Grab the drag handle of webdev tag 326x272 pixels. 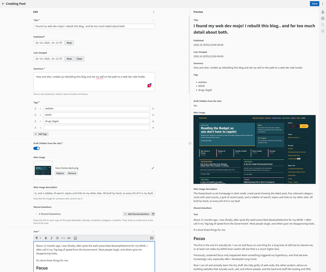coord(35,109)
